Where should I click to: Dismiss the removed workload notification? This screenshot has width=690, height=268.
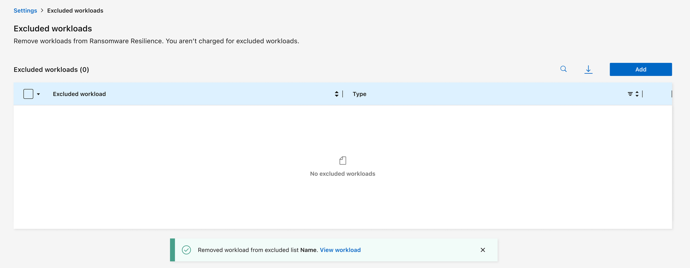click(x=483, y=250)
